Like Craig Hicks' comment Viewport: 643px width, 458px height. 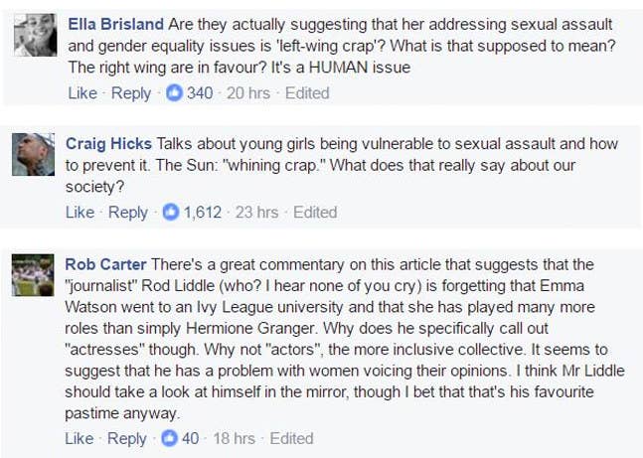pos(80,213)
